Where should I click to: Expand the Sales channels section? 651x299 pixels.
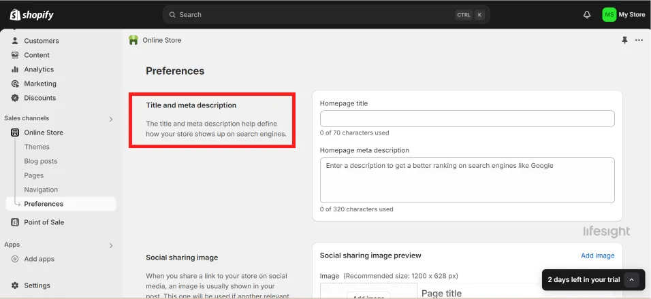111,119
